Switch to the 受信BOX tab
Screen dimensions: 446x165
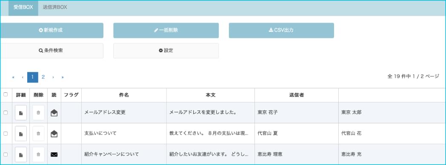click(23, 8)
